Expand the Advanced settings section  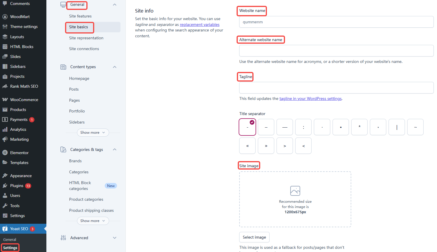(x=115, y=238)
